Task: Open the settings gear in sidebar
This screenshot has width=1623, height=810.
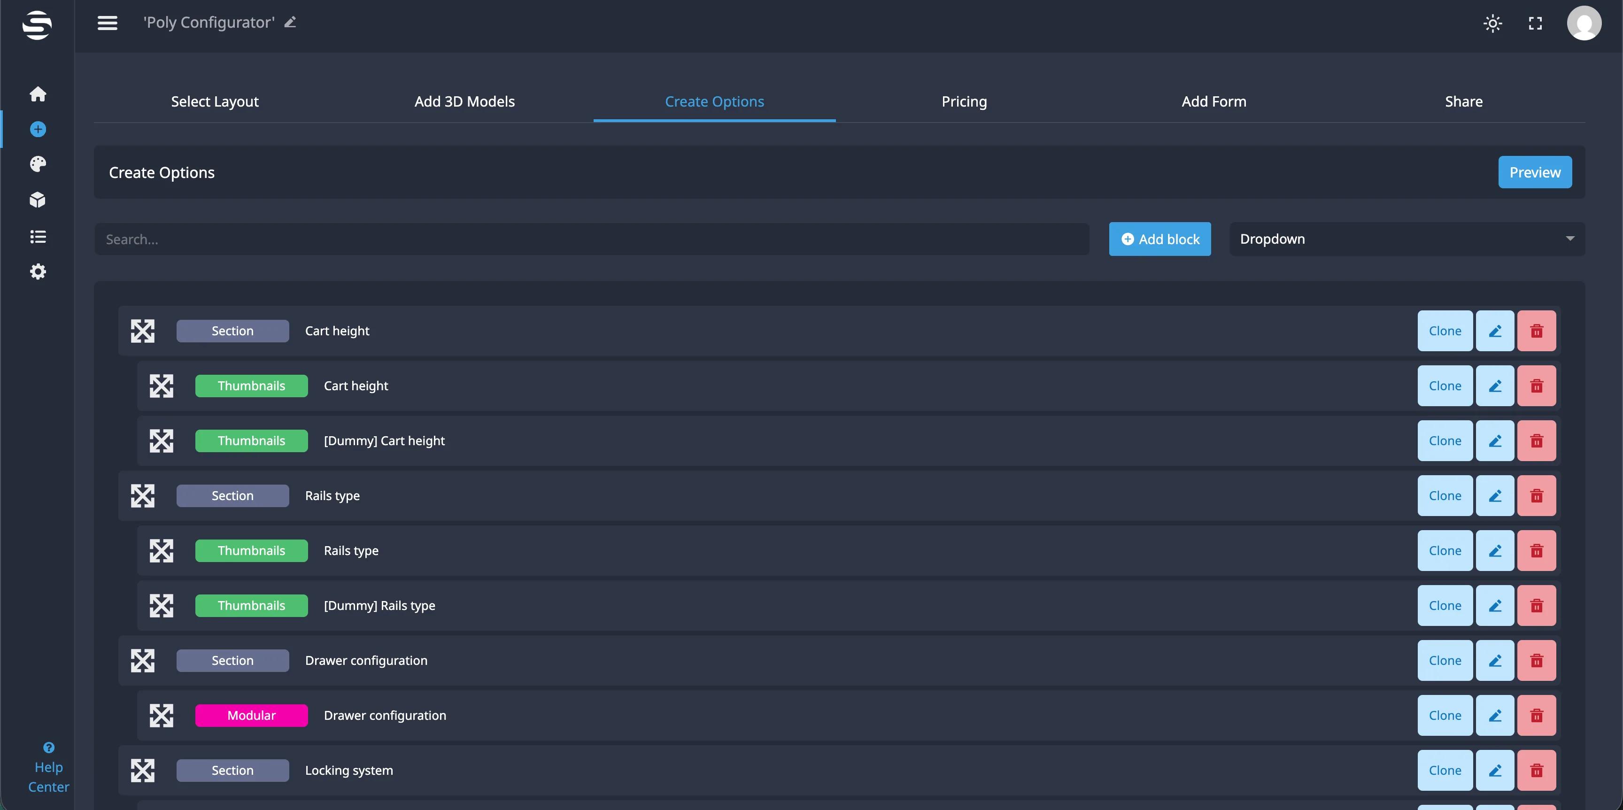Action: pos(38,271)
